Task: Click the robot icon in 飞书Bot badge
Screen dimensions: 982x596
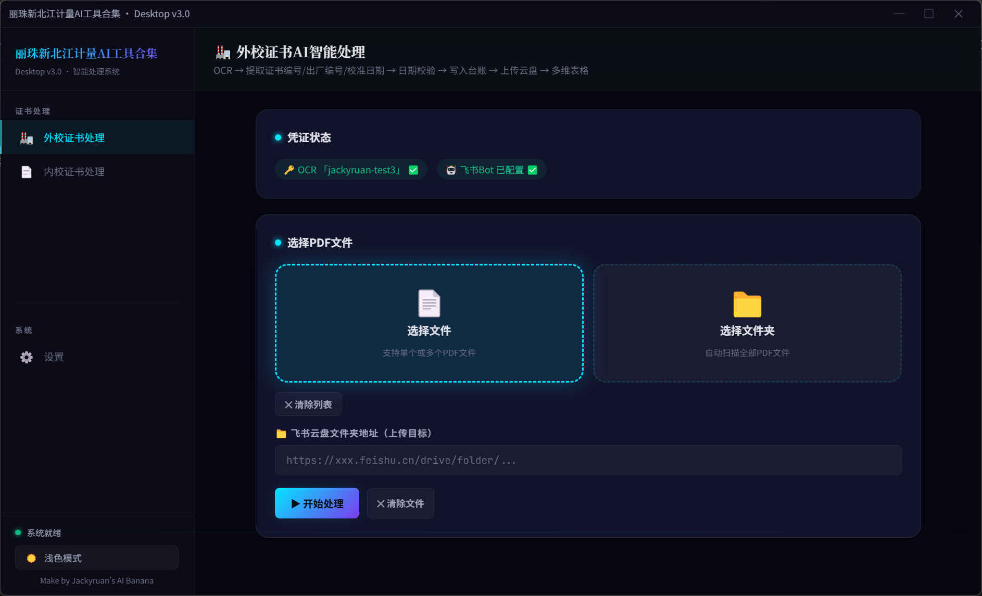Action: [451, 170]
